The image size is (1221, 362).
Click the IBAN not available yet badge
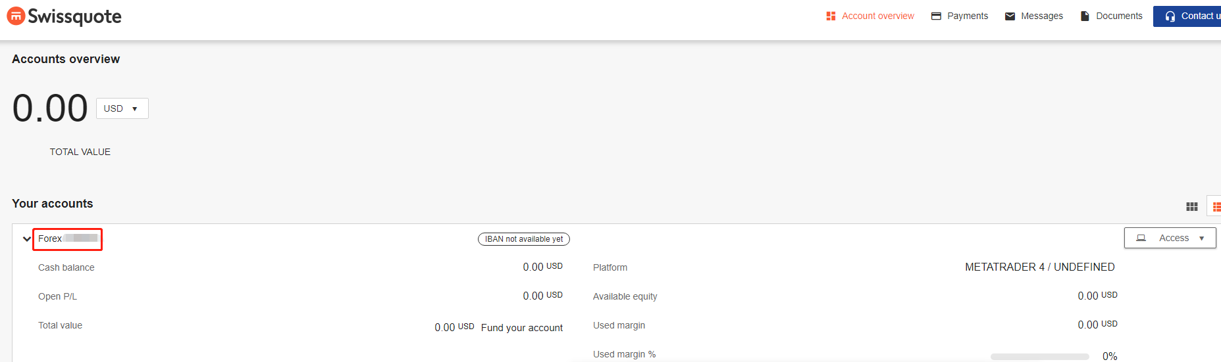524,239
